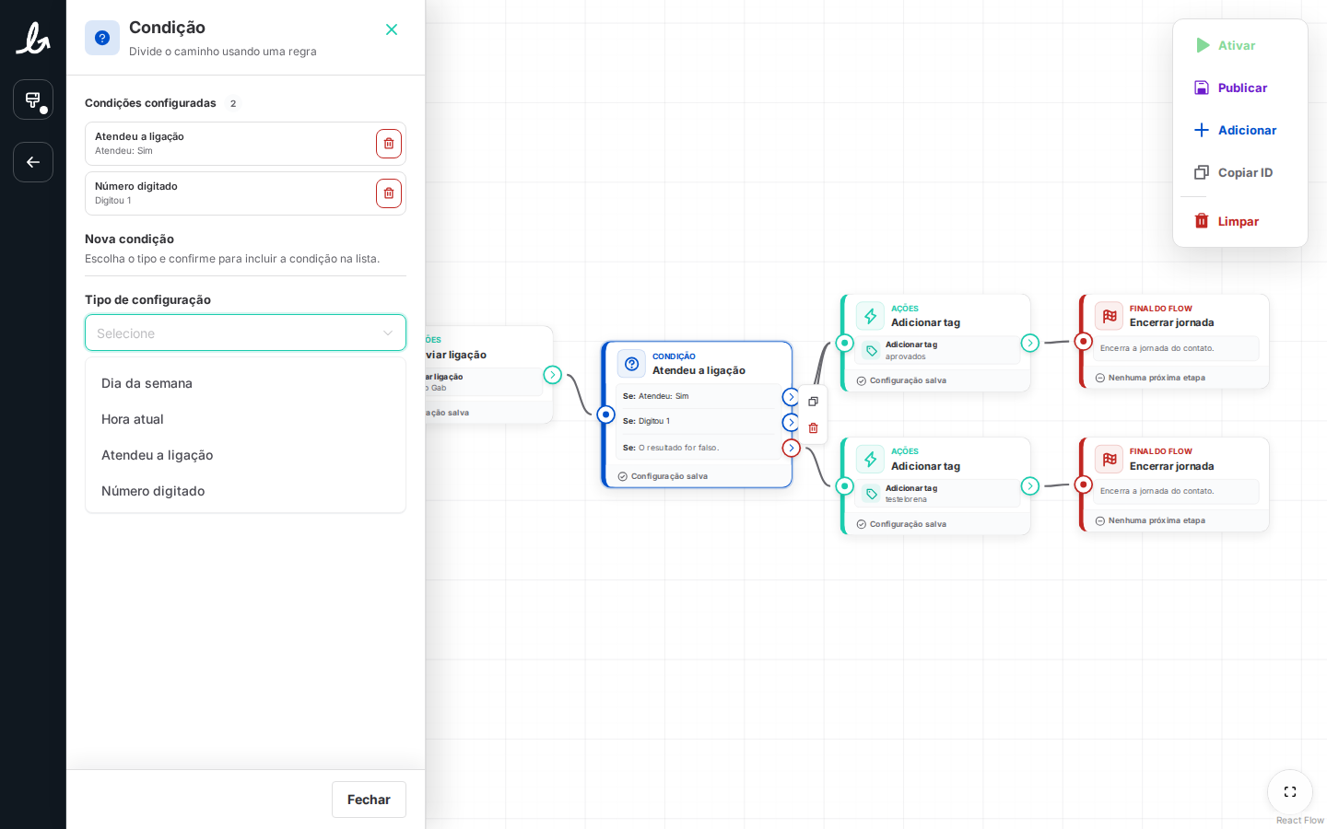Click the duplicate node icon beside the condition node
1327x829 pixels.
[x=813, y=402]
